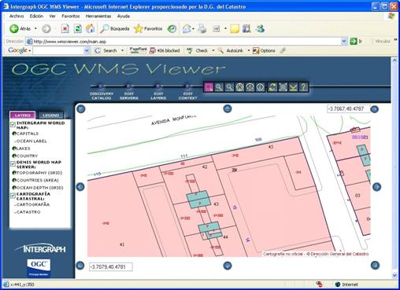Click the yellow refresh-arrows map tool
Viewport: 400px width, 290px height.
pos(272,87)
